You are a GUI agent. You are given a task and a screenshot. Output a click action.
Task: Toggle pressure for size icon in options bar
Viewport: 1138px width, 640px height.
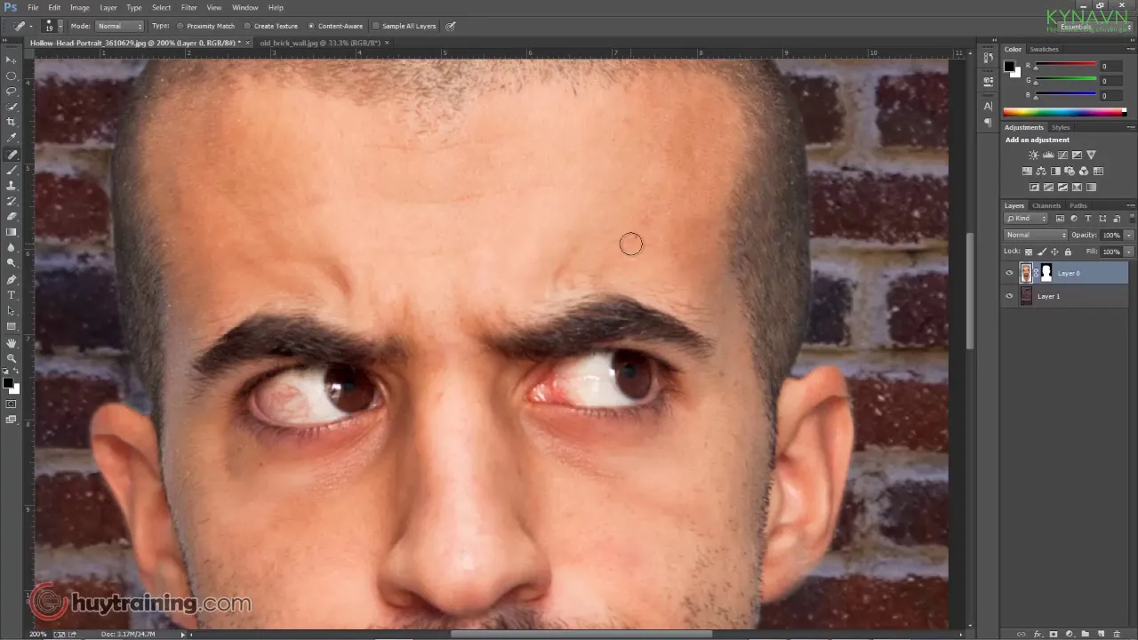451,26
